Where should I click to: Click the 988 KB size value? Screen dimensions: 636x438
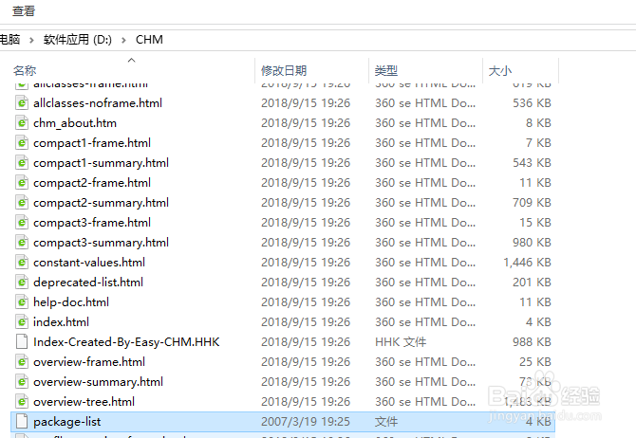(532, 341)
